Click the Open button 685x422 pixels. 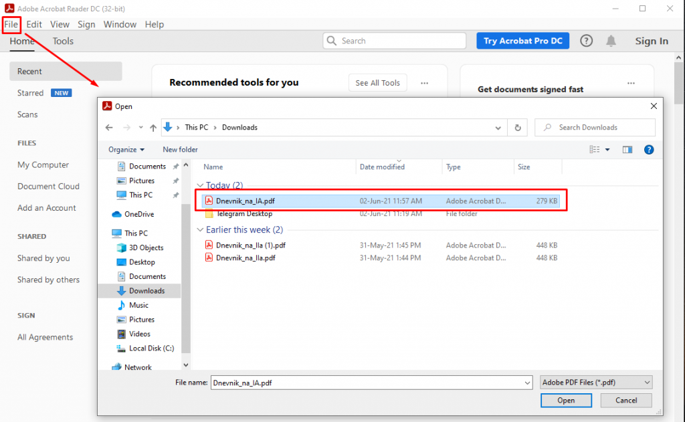click(x=566, y=401)
